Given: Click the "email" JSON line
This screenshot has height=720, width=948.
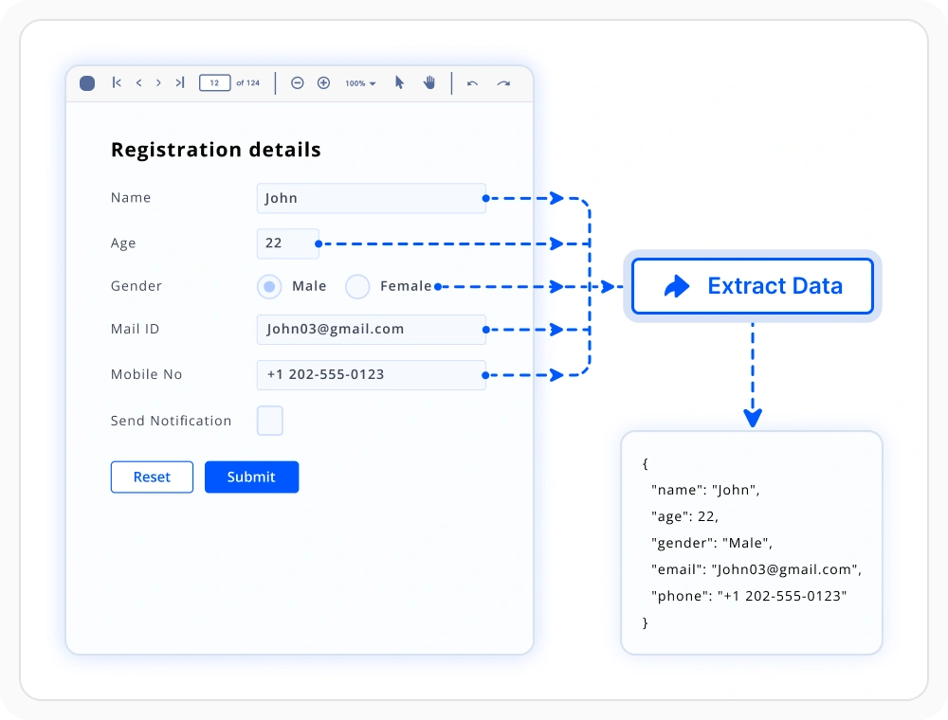Looking at the screenshot, I should (x=757, y=569).
